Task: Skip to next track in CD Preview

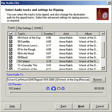Action: (x=63, y=89)
